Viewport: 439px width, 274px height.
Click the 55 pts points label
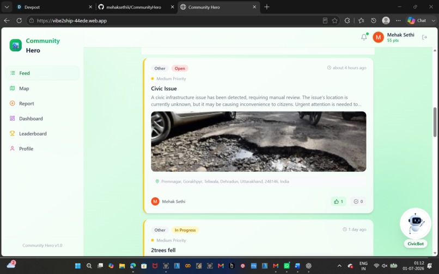393,41
